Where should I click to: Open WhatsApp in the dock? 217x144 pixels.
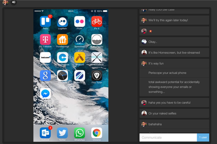pos(80,133)
